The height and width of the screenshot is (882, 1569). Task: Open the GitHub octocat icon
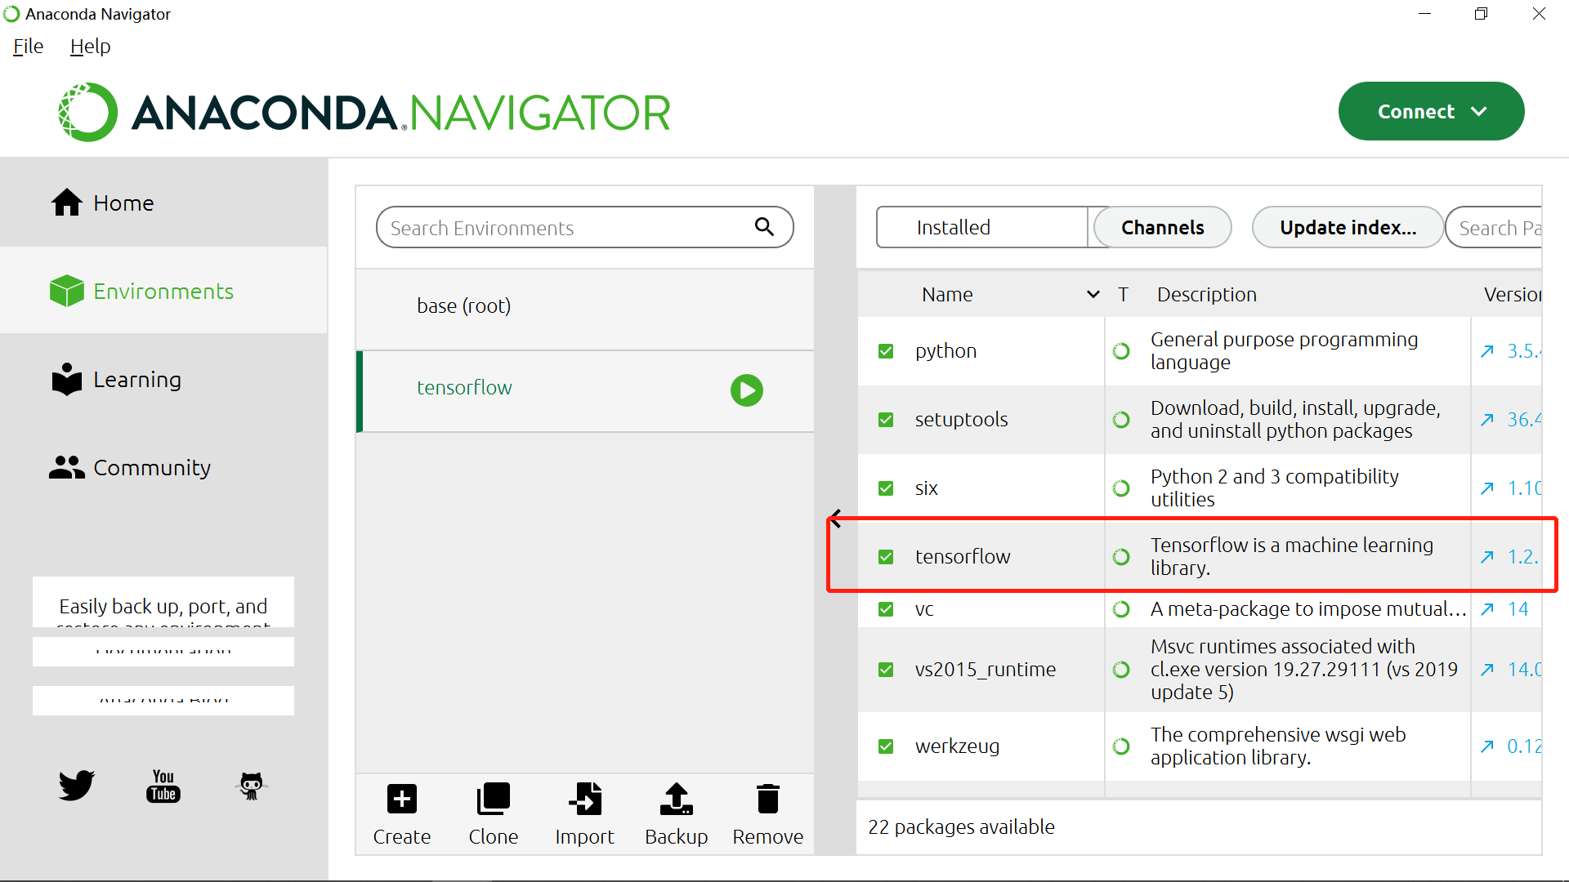coord(252,786)
